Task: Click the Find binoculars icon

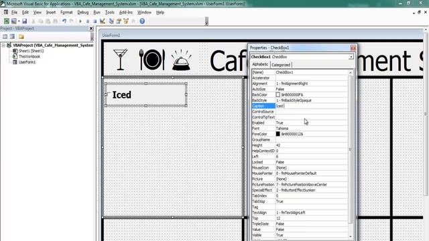Action: 55,21
